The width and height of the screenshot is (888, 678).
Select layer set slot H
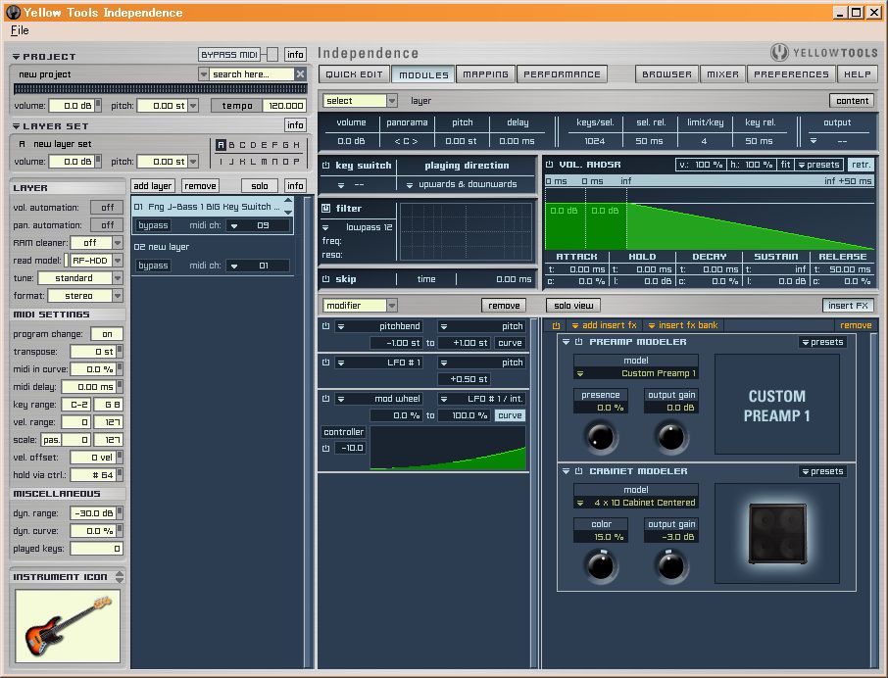pos(296,145)
